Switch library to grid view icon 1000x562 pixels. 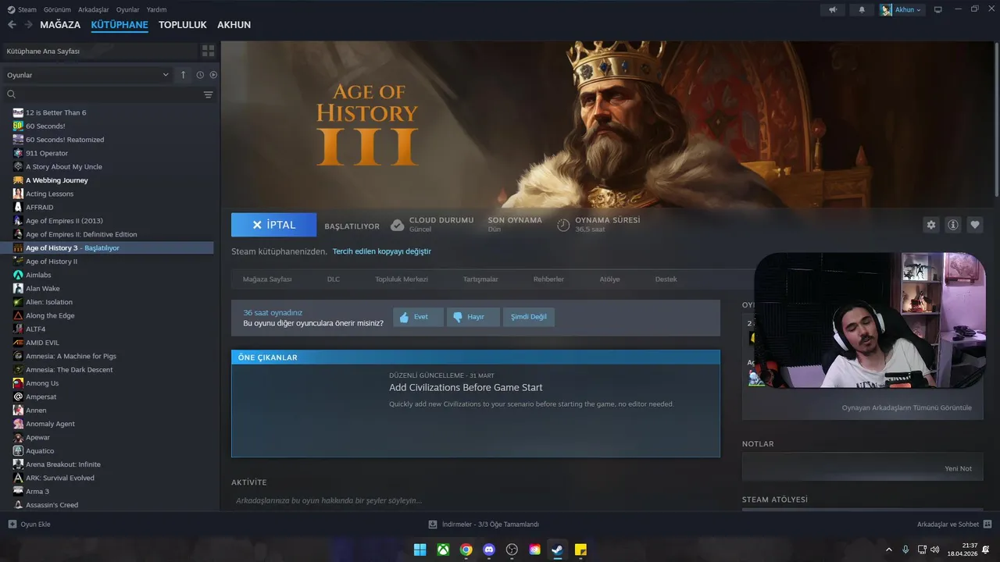[x=208, y=51]
